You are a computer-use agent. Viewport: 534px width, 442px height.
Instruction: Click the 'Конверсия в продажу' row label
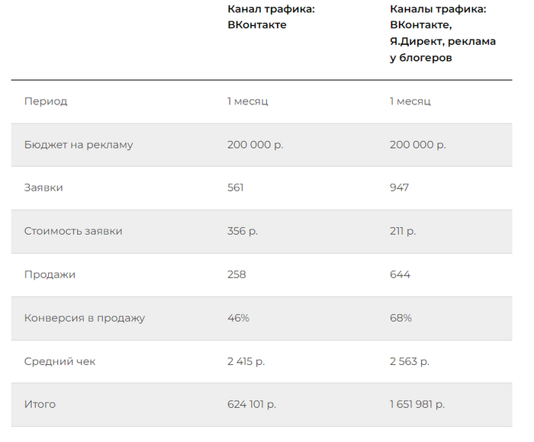coord(84,318)
